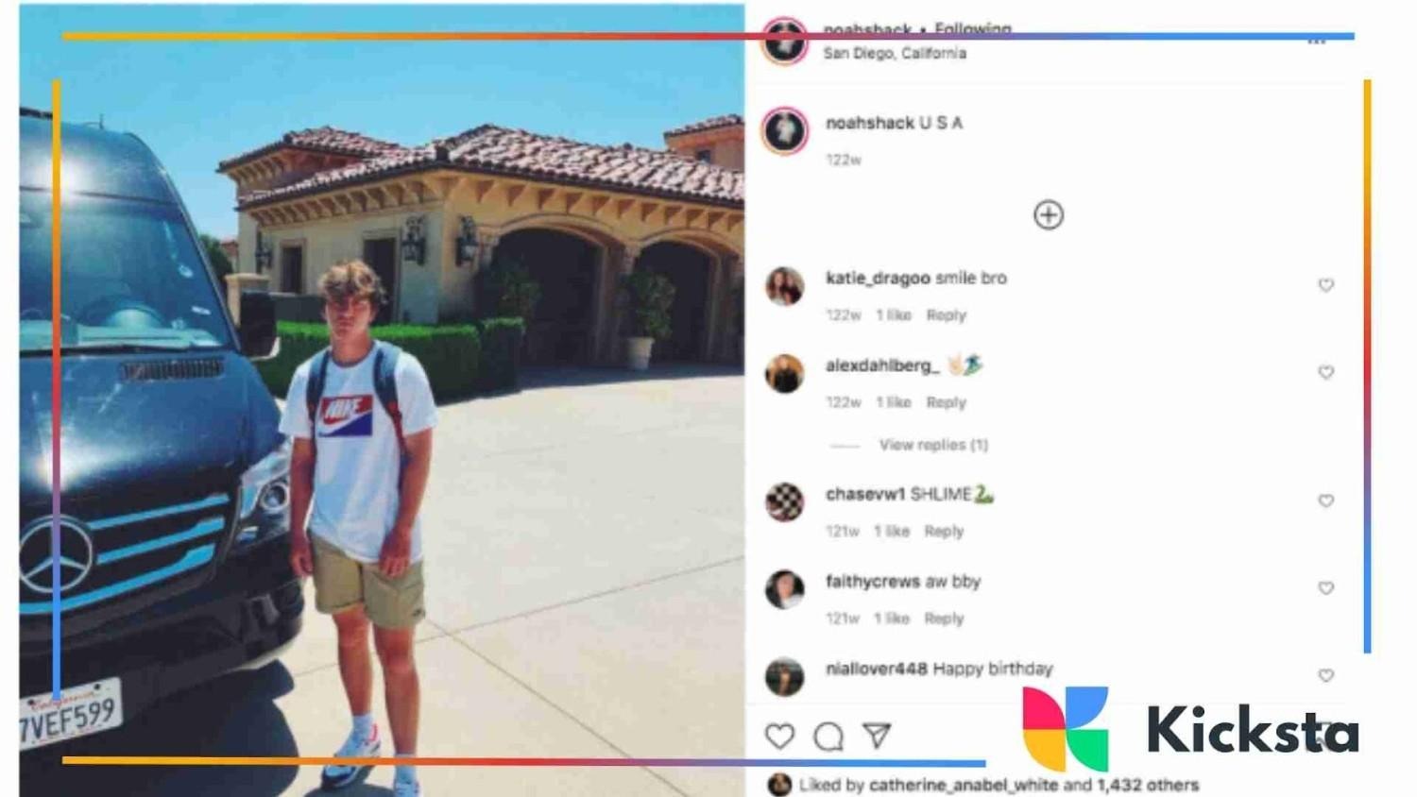Viewport: 1417px width, 797px height.
Task: Open chasevw1's checkered avatar
Action: 784,501
